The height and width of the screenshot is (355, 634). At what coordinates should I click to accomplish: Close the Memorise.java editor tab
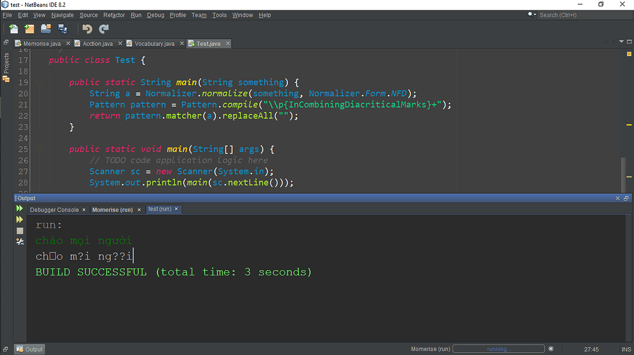pos(67,44)
